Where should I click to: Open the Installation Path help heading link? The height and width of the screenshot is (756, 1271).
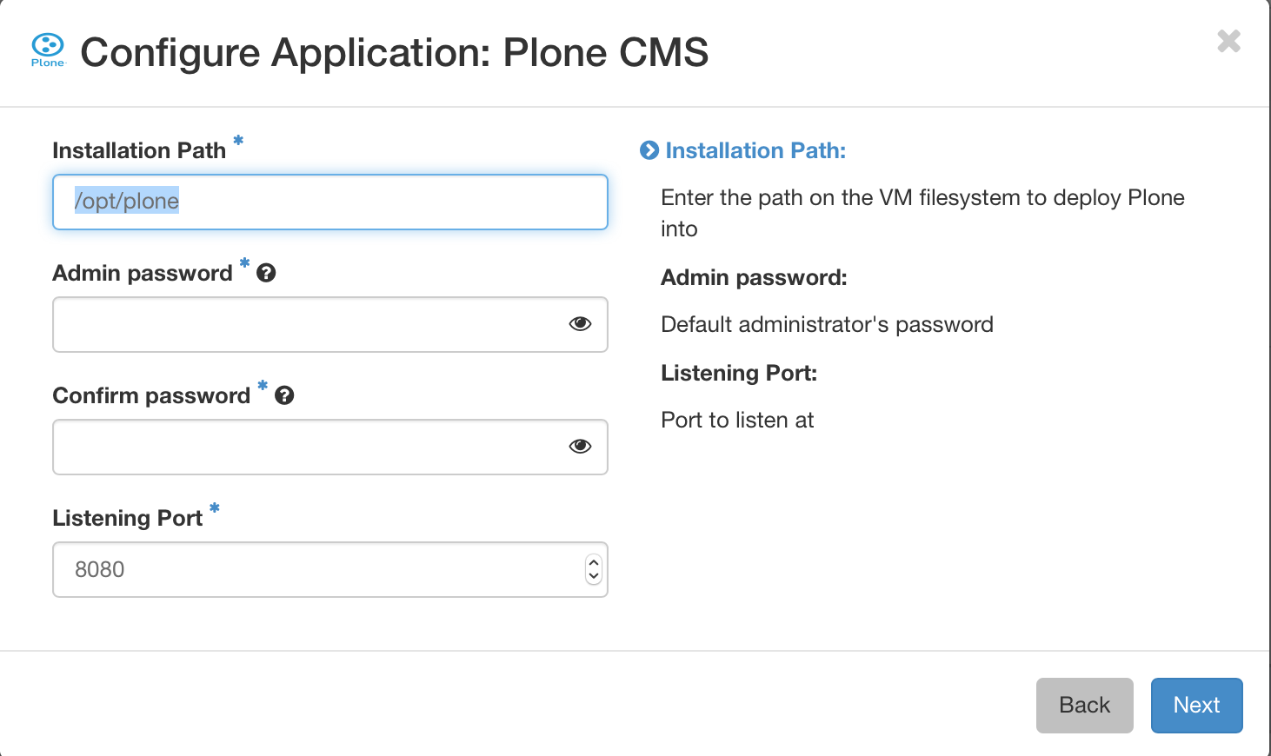[x=755, y=150]
